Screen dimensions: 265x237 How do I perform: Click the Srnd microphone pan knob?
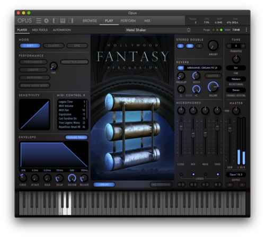tap(217, 111)
